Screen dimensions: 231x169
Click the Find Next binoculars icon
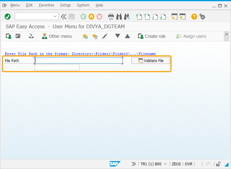(127, 17)
